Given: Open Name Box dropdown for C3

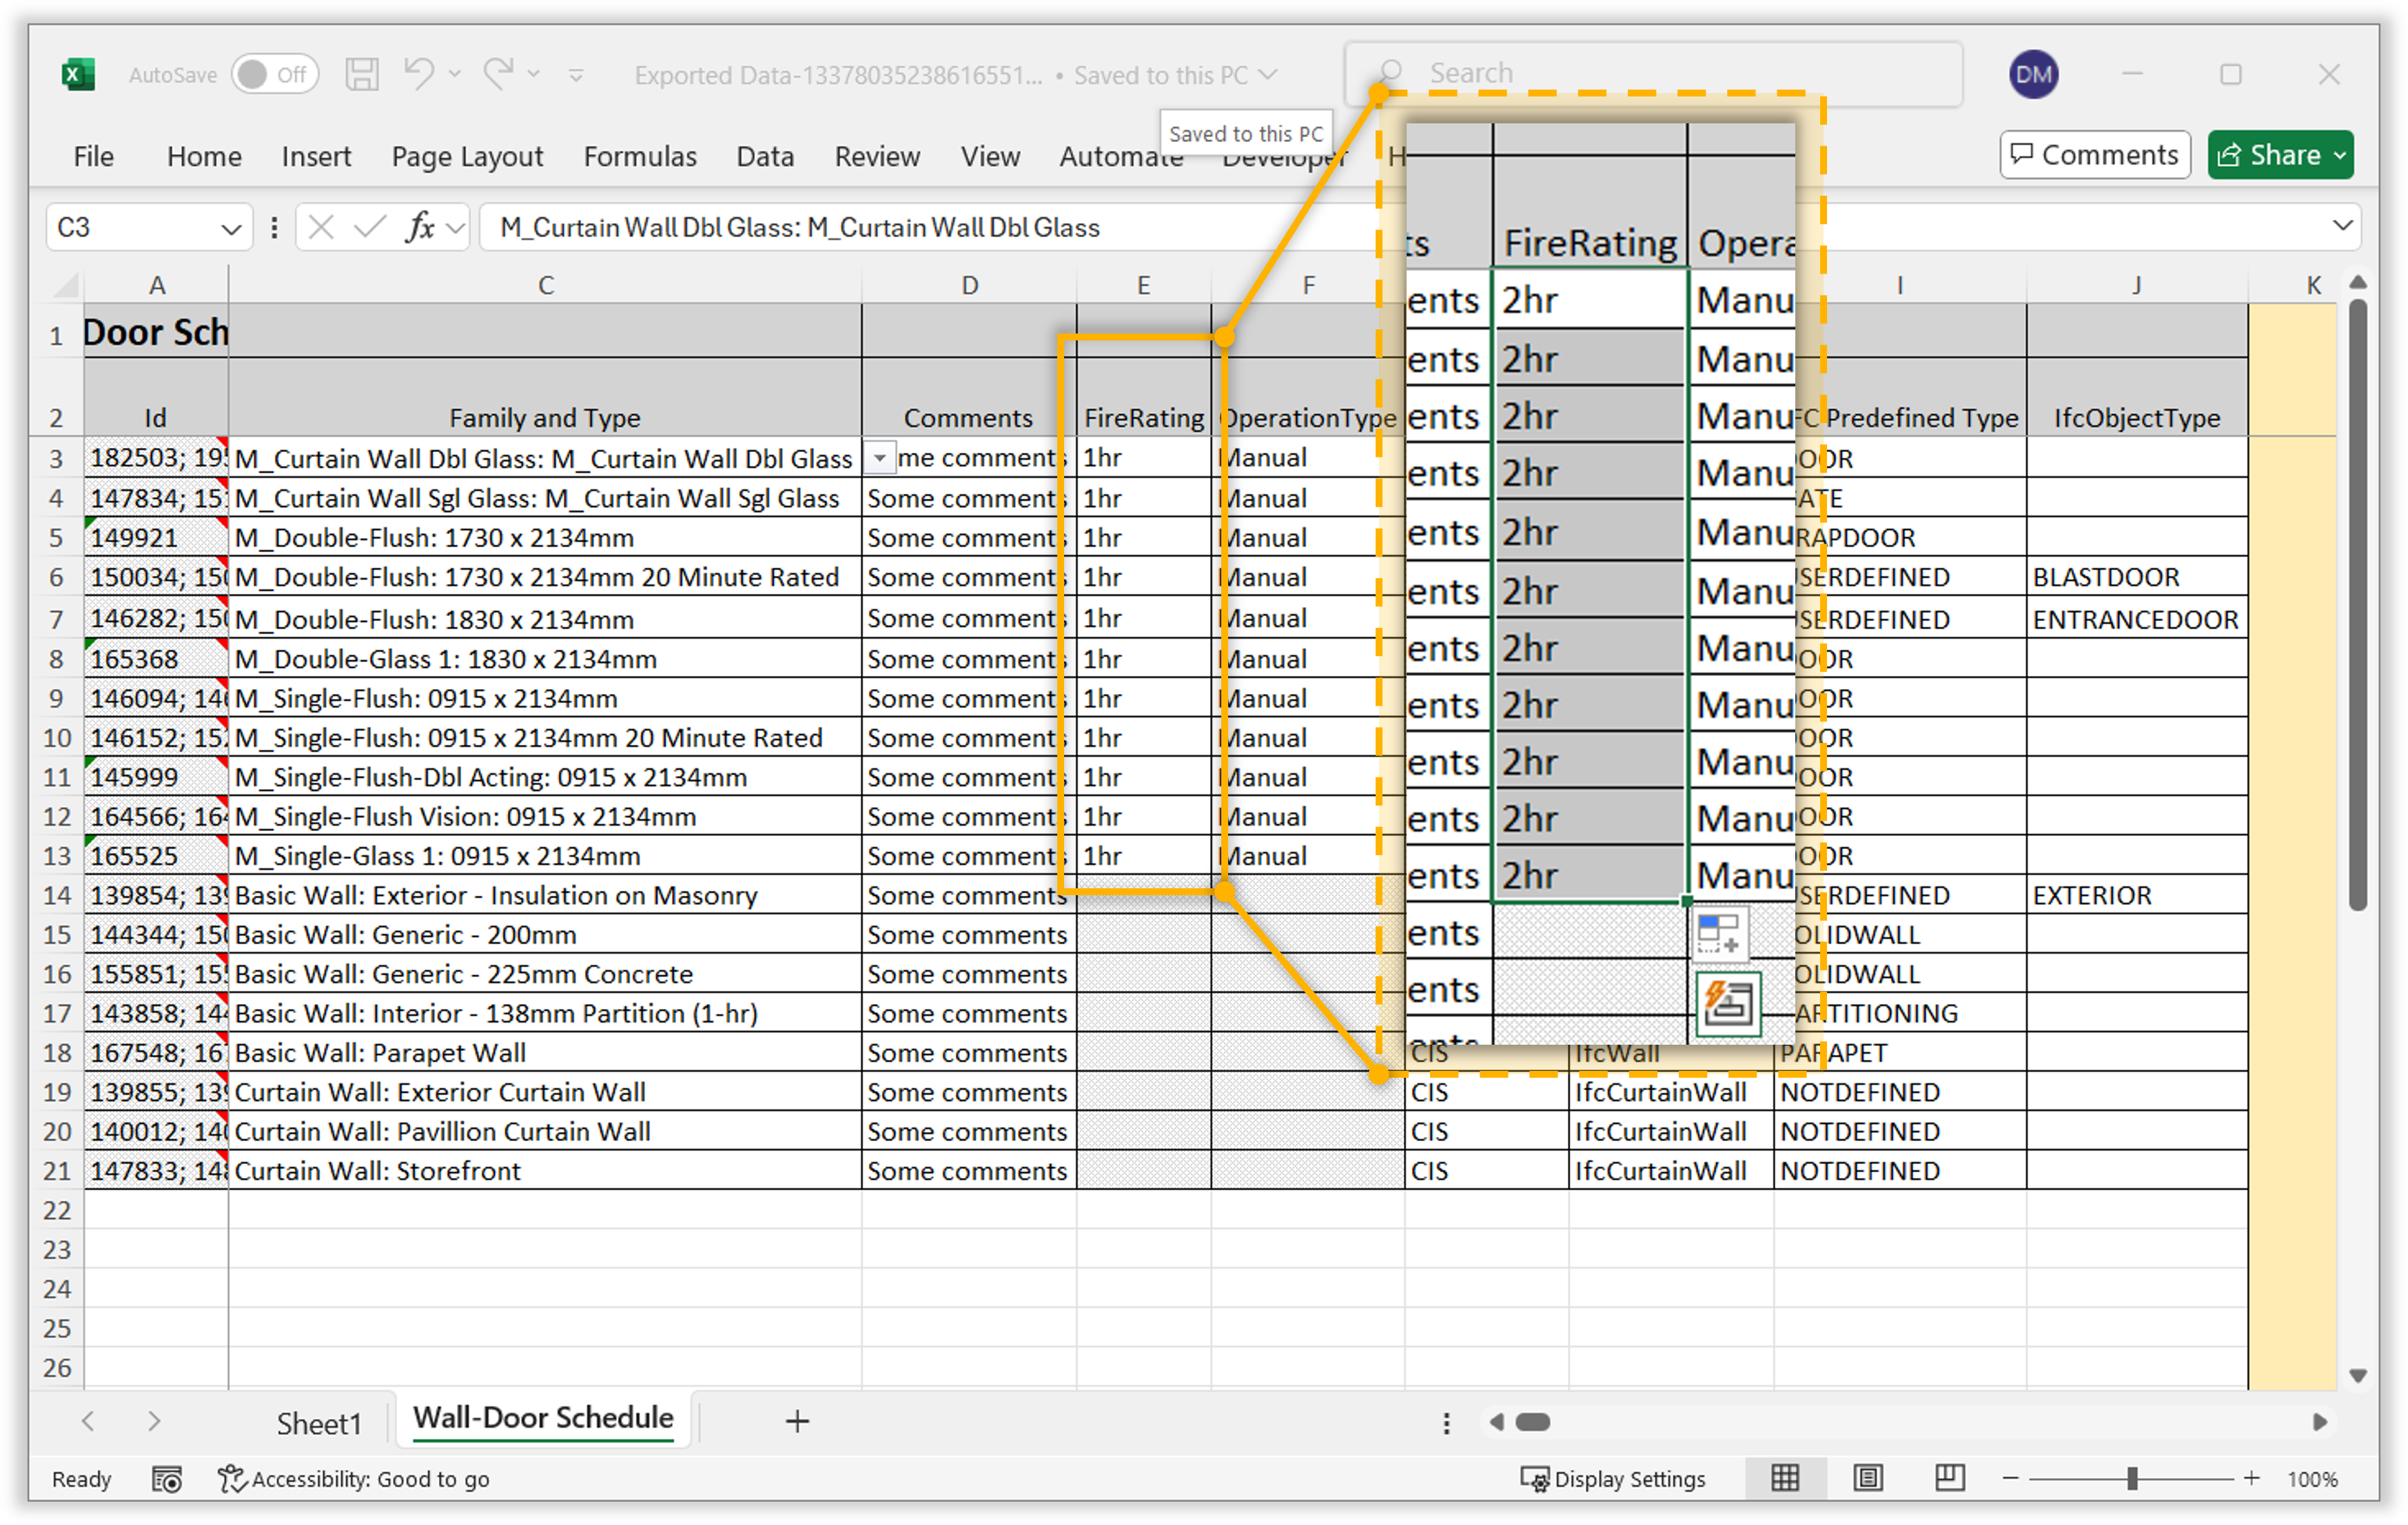Looking at the screenshot, I should coord(231,229).
